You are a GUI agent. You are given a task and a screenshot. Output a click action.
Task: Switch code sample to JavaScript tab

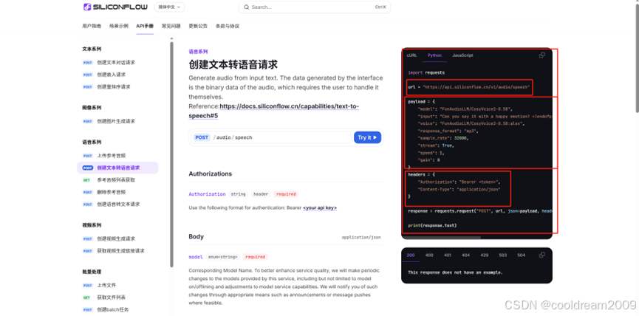point(462,55)
